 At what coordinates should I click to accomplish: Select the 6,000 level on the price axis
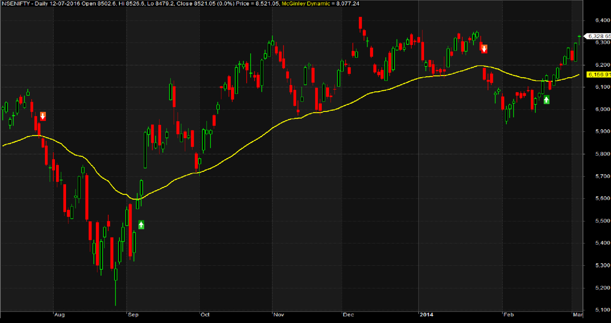(x=602, y=109)
